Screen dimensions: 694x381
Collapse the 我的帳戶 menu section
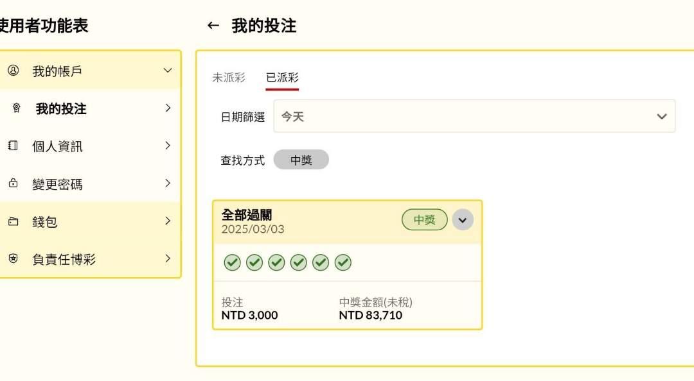tap(168, 71)
